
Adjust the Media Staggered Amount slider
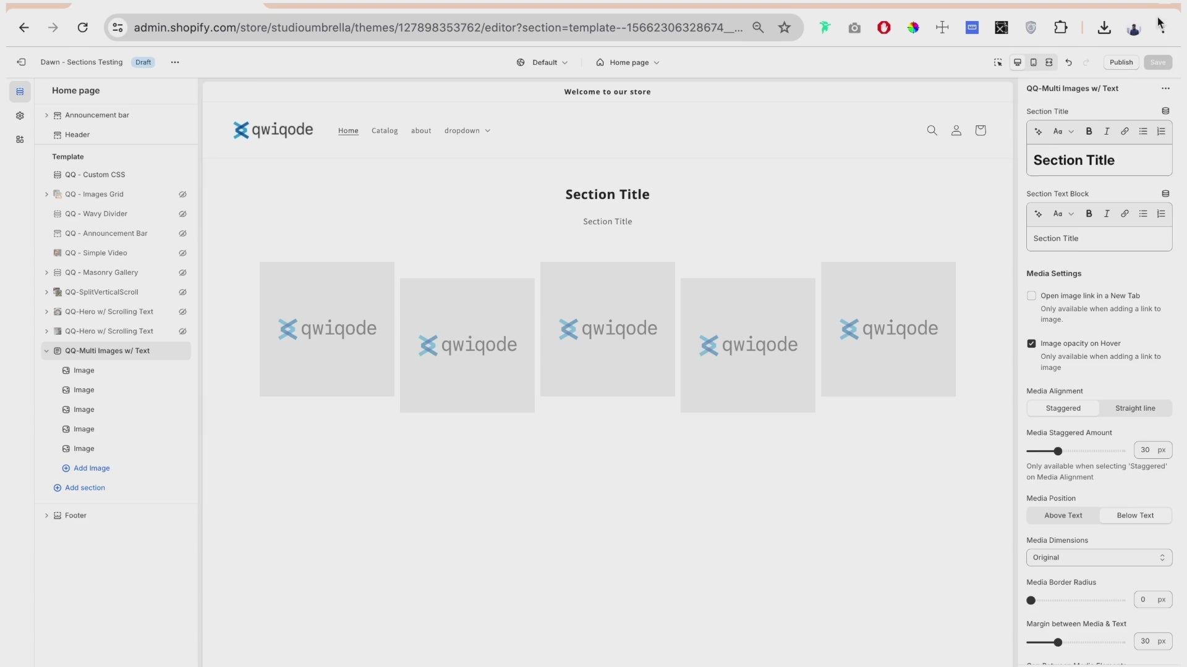(x=1058, y=451)
